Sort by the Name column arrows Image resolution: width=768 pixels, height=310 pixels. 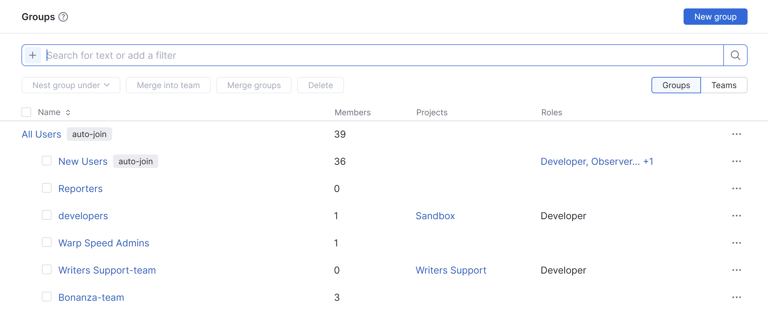click(68, 113)
